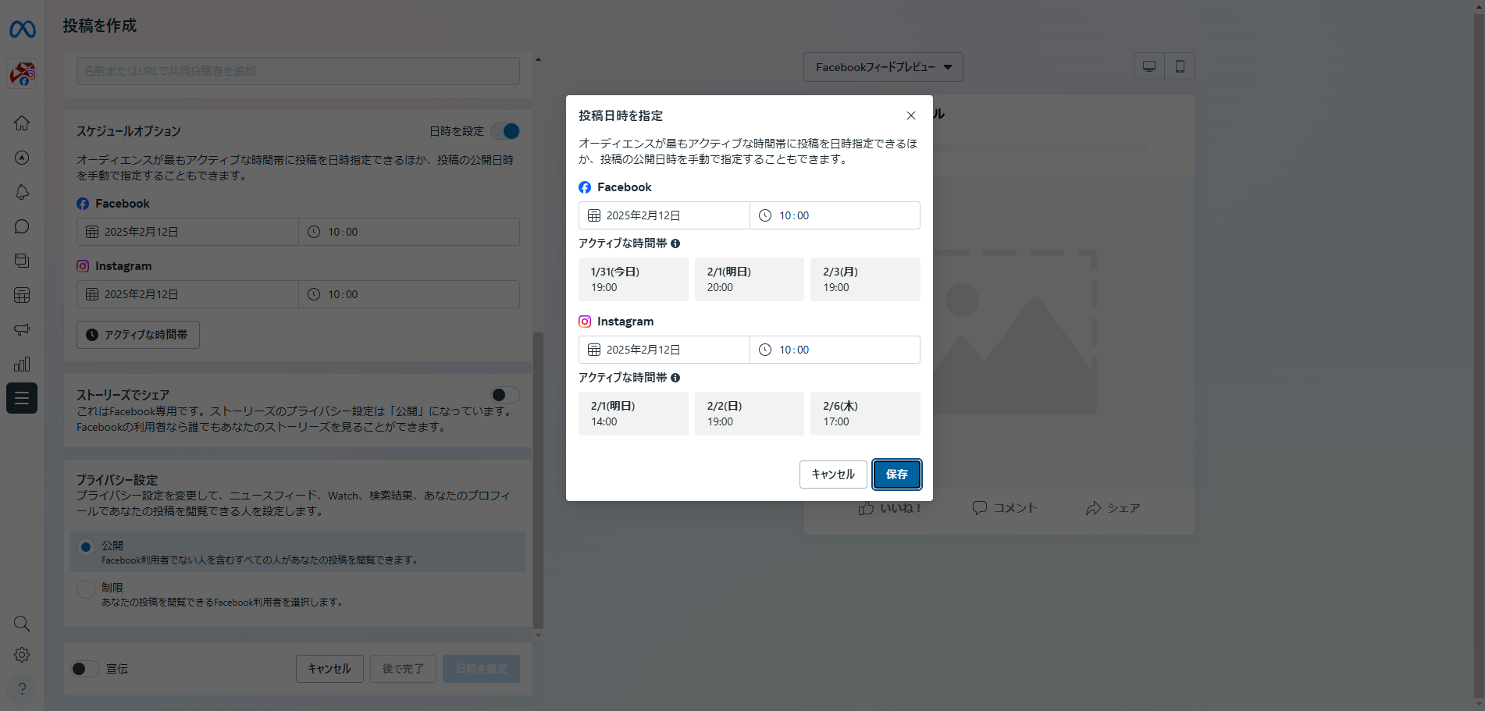
Task: Click the Home icon in left sidebar
Action: pos(22,123)
